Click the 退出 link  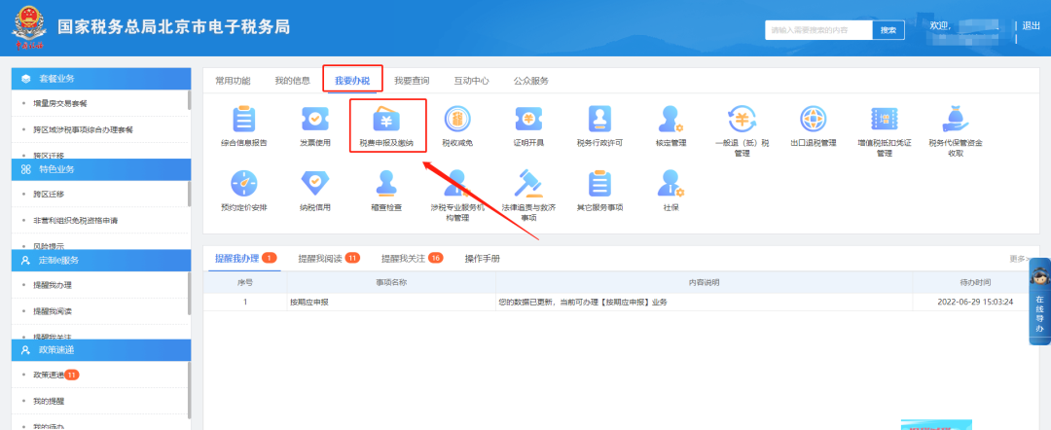[1032, 26]
